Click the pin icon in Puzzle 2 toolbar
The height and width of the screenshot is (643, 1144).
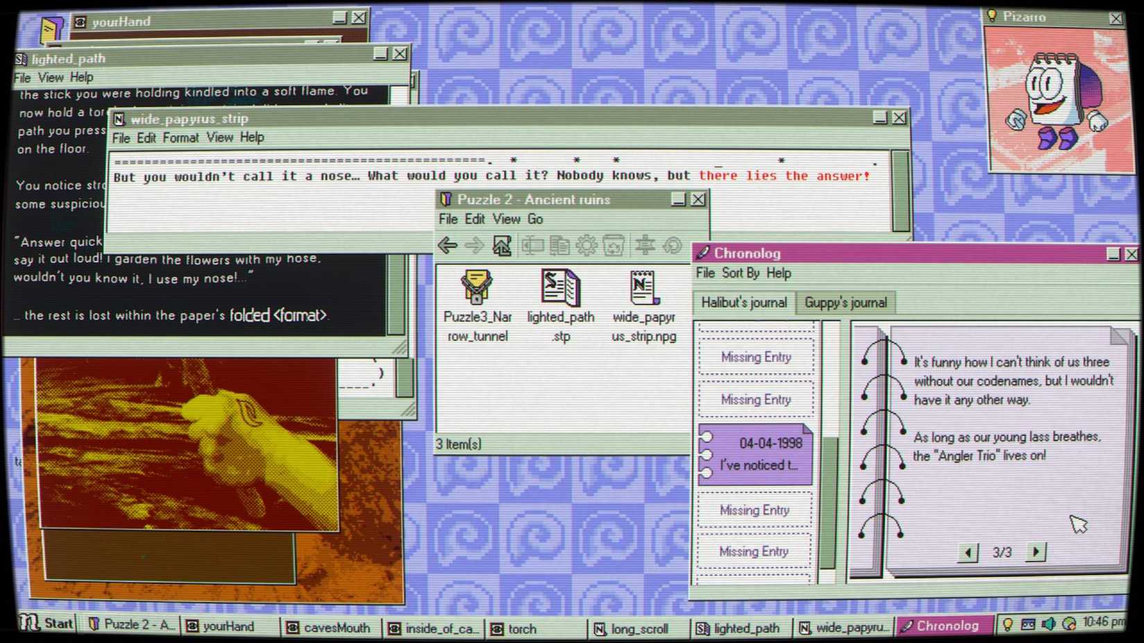pyautogui.click(x=645, y=245)
